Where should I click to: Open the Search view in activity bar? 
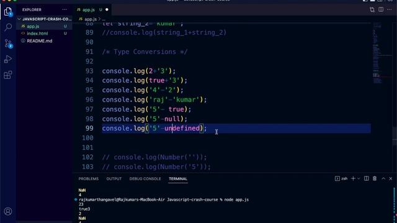click(x=8, y=27)
